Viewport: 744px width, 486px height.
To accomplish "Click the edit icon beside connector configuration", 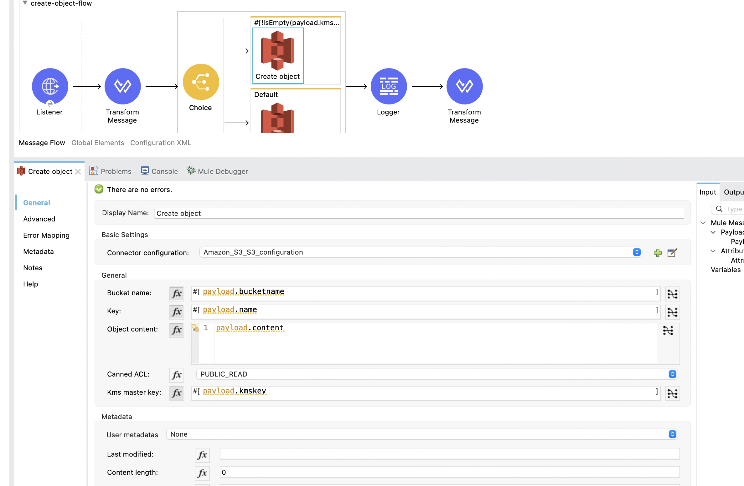I will pyautogui.click(x=672, y=253).
